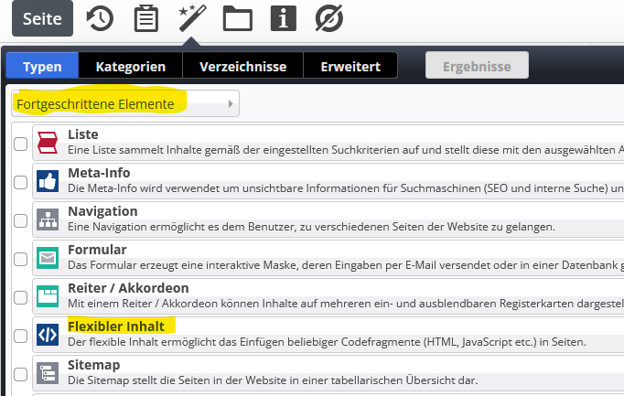Toggle the crossed-out eye icon
Image resolution: width=624 pixels, height=396 pixels.
(x=329, y=18)
